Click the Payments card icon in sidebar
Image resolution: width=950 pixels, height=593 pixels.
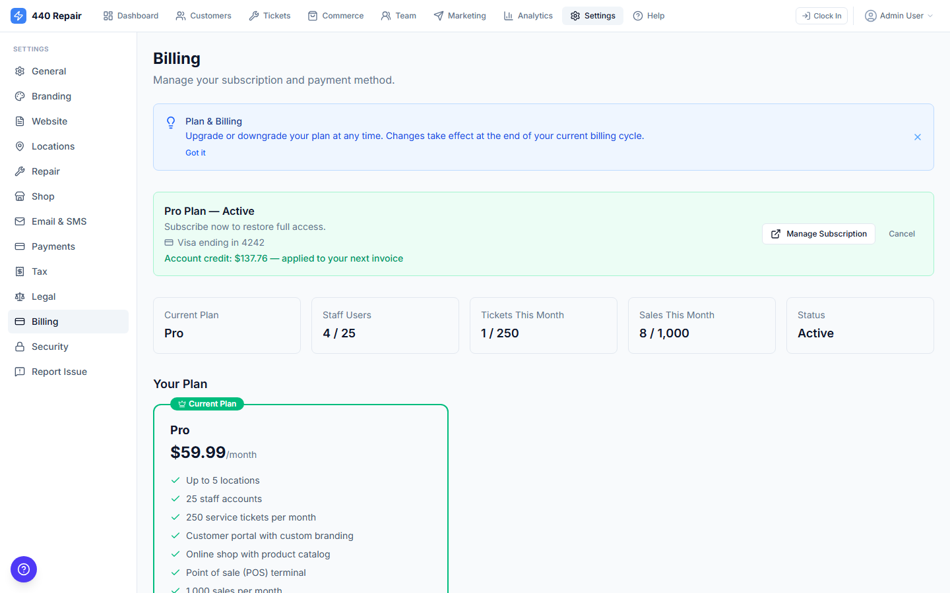tap(19, 246)
